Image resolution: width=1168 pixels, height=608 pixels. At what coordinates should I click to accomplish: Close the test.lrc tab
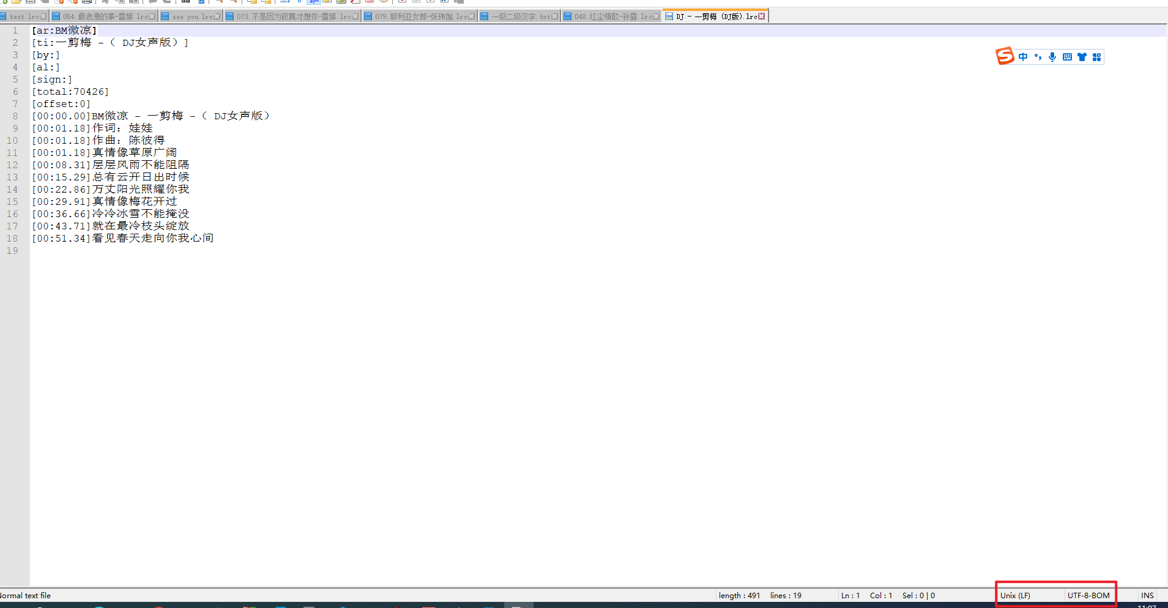pyautogui.click(x=43, y=17)
